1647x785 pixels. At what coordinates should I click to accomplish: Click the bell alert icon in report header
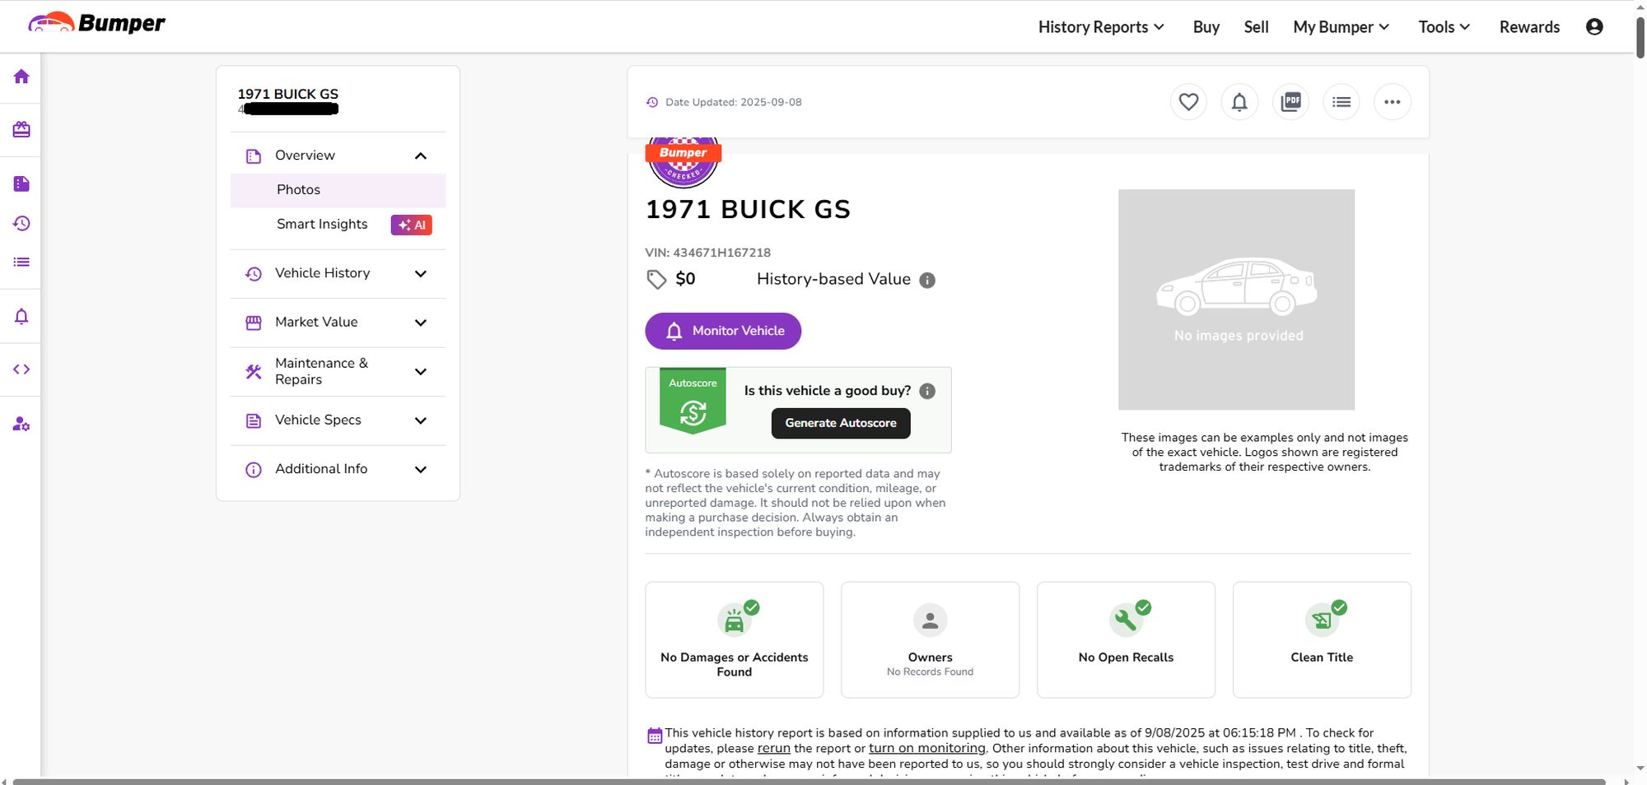[x=1239, y=102]
